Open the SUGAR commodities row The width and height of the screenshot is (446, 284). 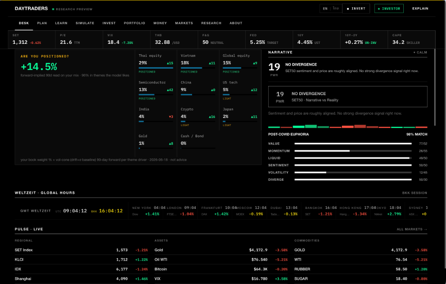[361, 279]
